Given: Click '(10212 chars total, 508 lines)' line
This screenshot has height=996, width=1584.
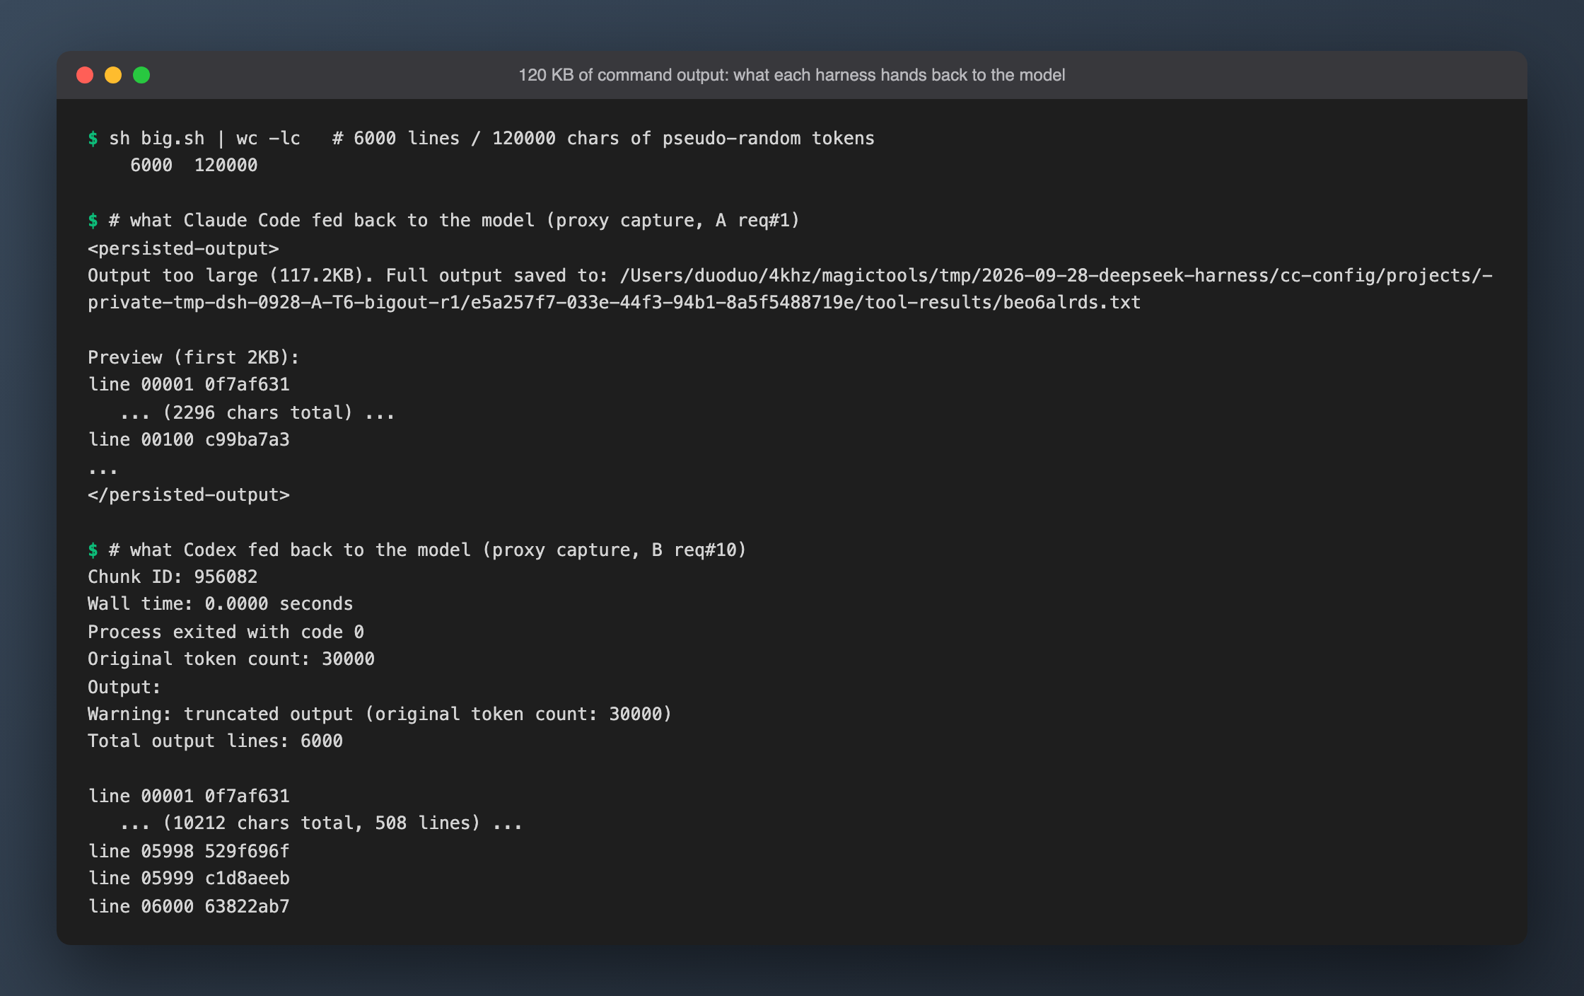Looking at the screenshot, I should 321,823.
